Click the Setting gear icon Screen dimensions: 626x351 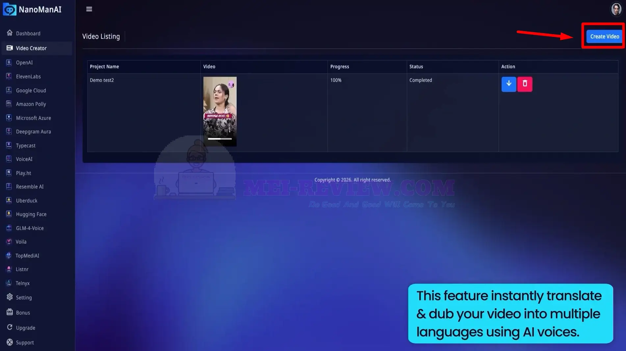pyautogui.click(x=10, y=297)
